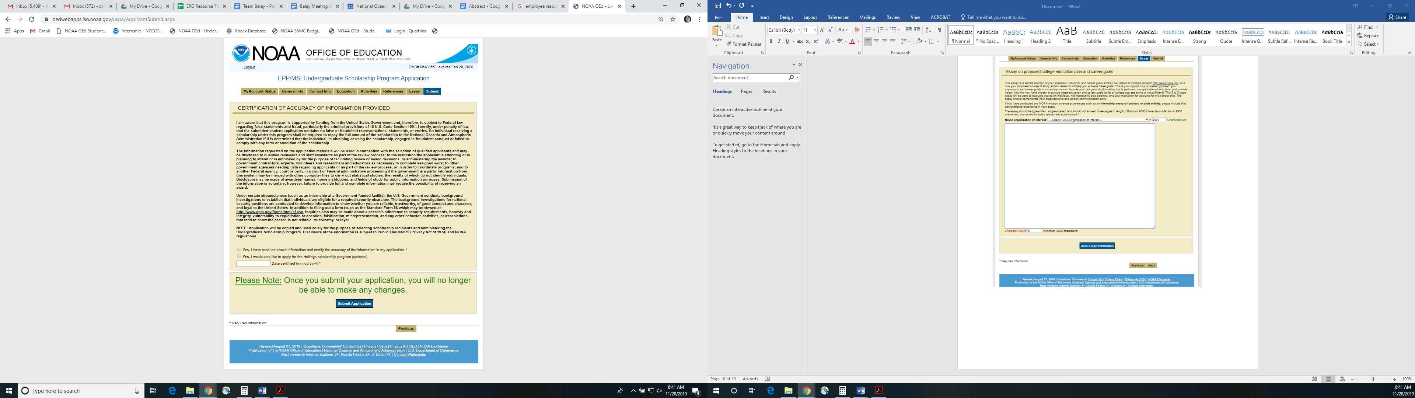Open the Insert ribbon tab
The width and height of the screenshot is (1415, 398).
point(764,17)
